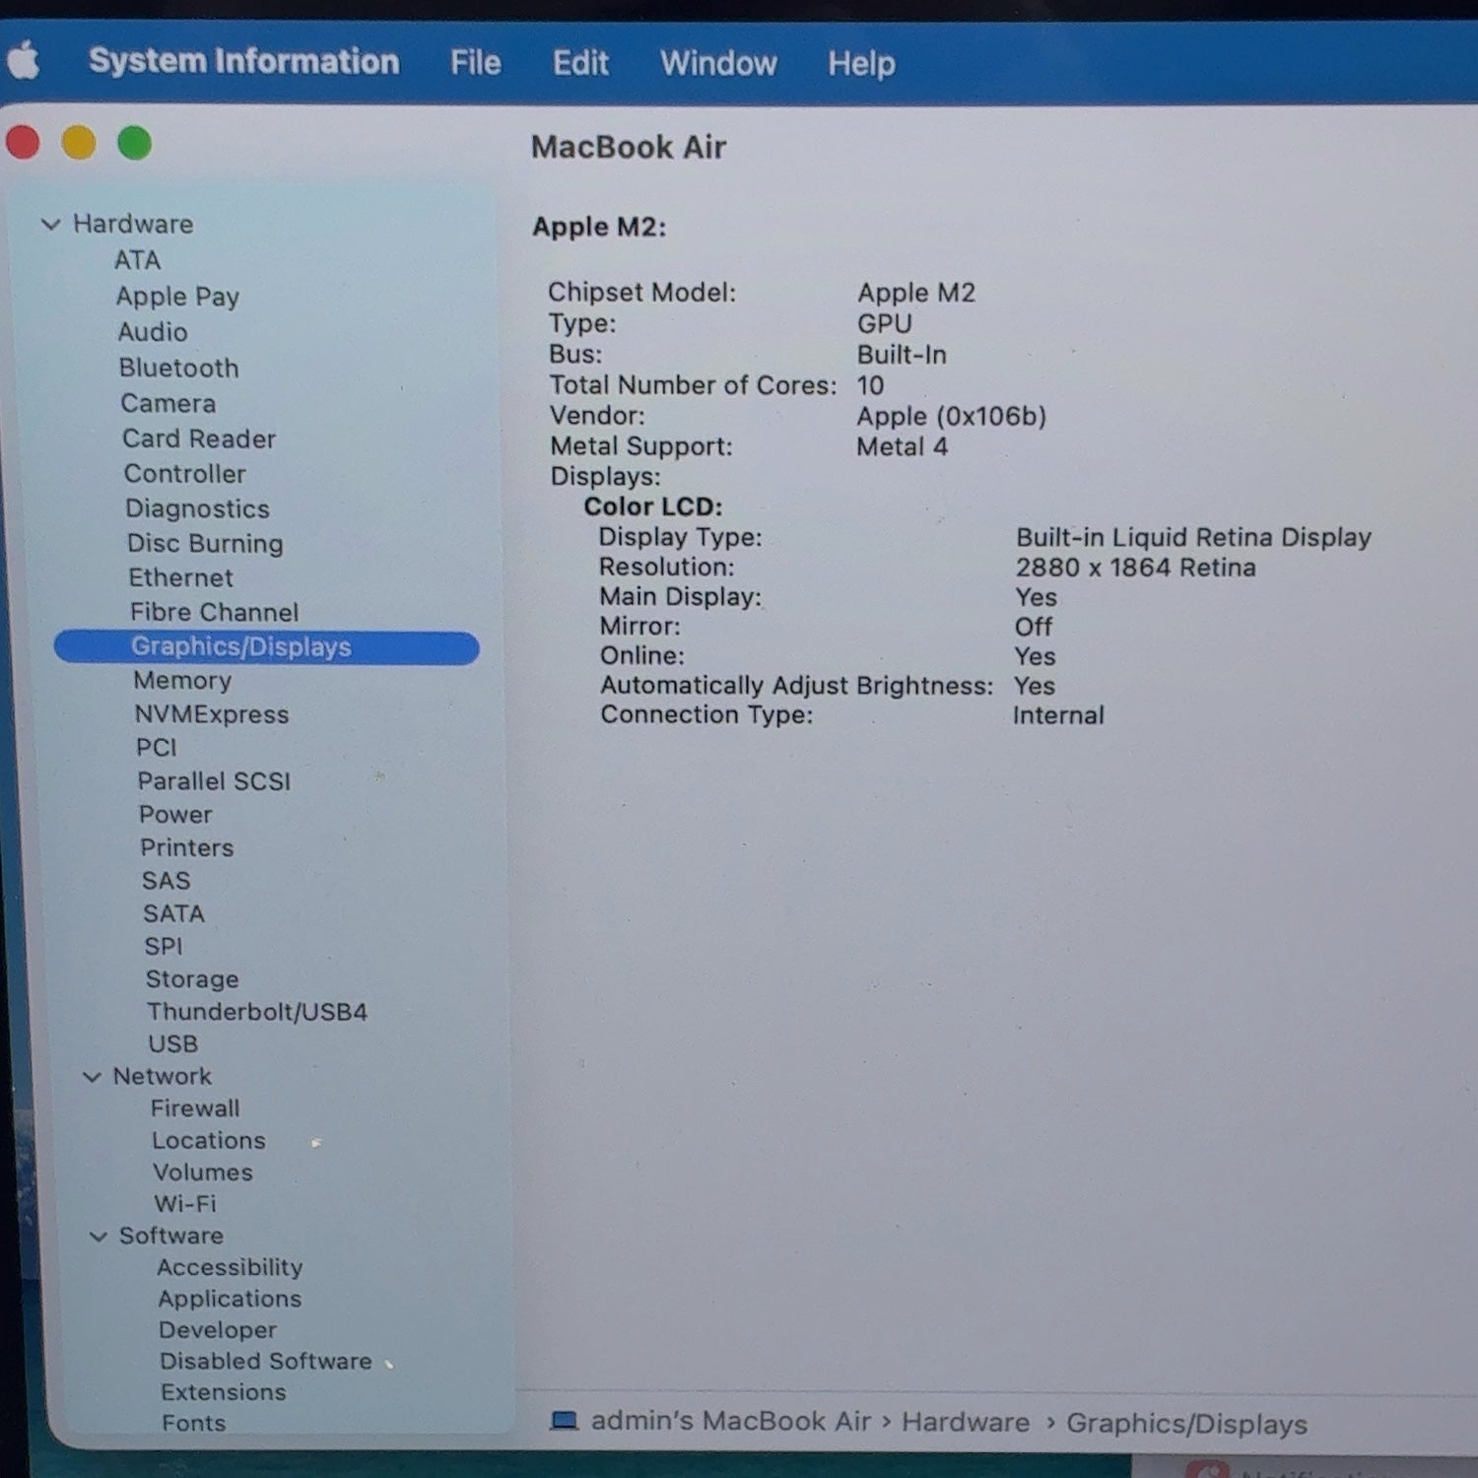Select Applications under Software
This screenshot has height=1478, width=1478.
click(x=230, y=1299)
